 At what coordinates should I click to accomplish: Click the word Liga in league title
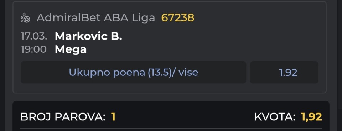click(143, 18)
